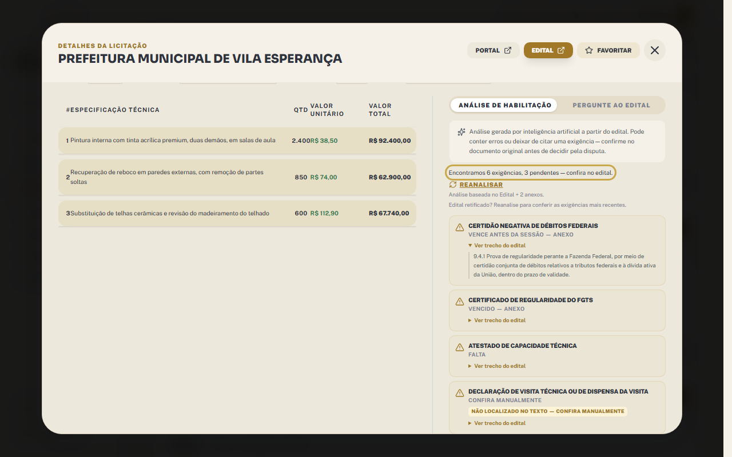Click the refresh icon beside Reanalisar
Image resolution: width=732 pixels, height=457 pixels.
tap(453, 185)
